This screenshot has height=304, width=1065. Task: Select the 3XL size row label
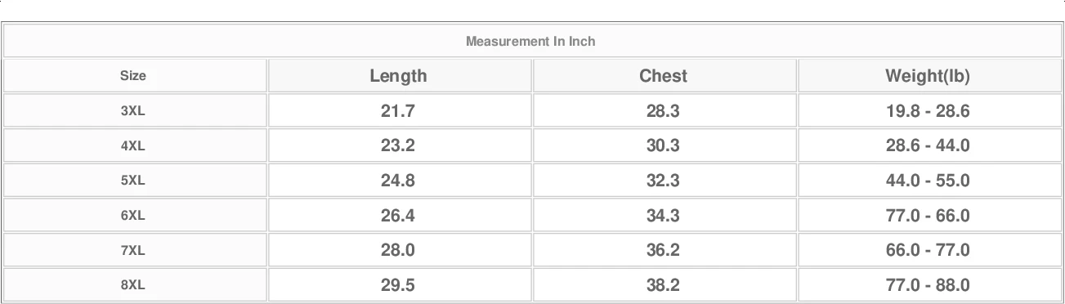[133, 111]
